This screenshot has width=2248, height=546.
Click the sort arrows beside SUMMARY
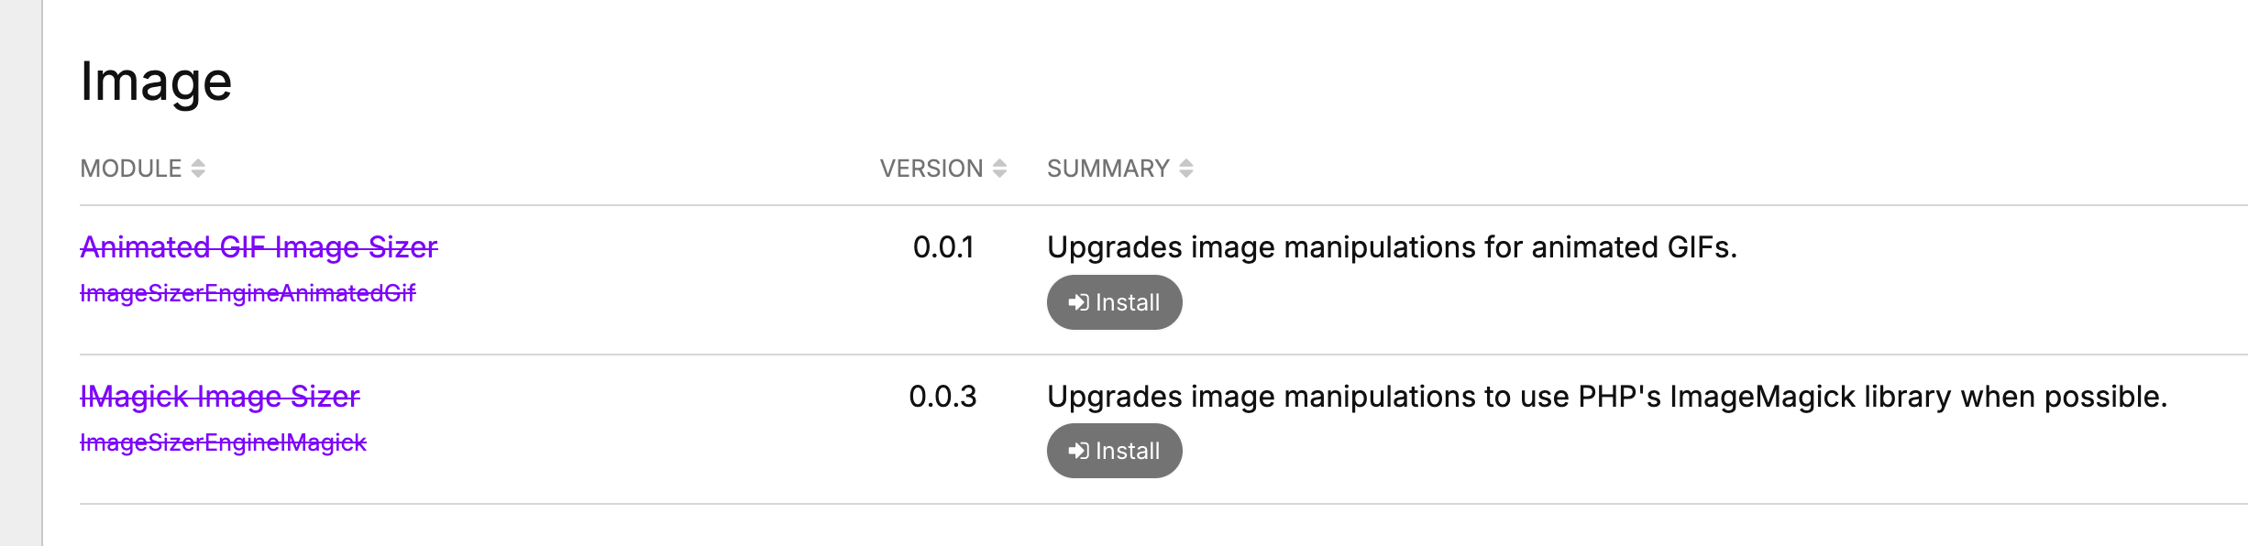point(1185,169)
